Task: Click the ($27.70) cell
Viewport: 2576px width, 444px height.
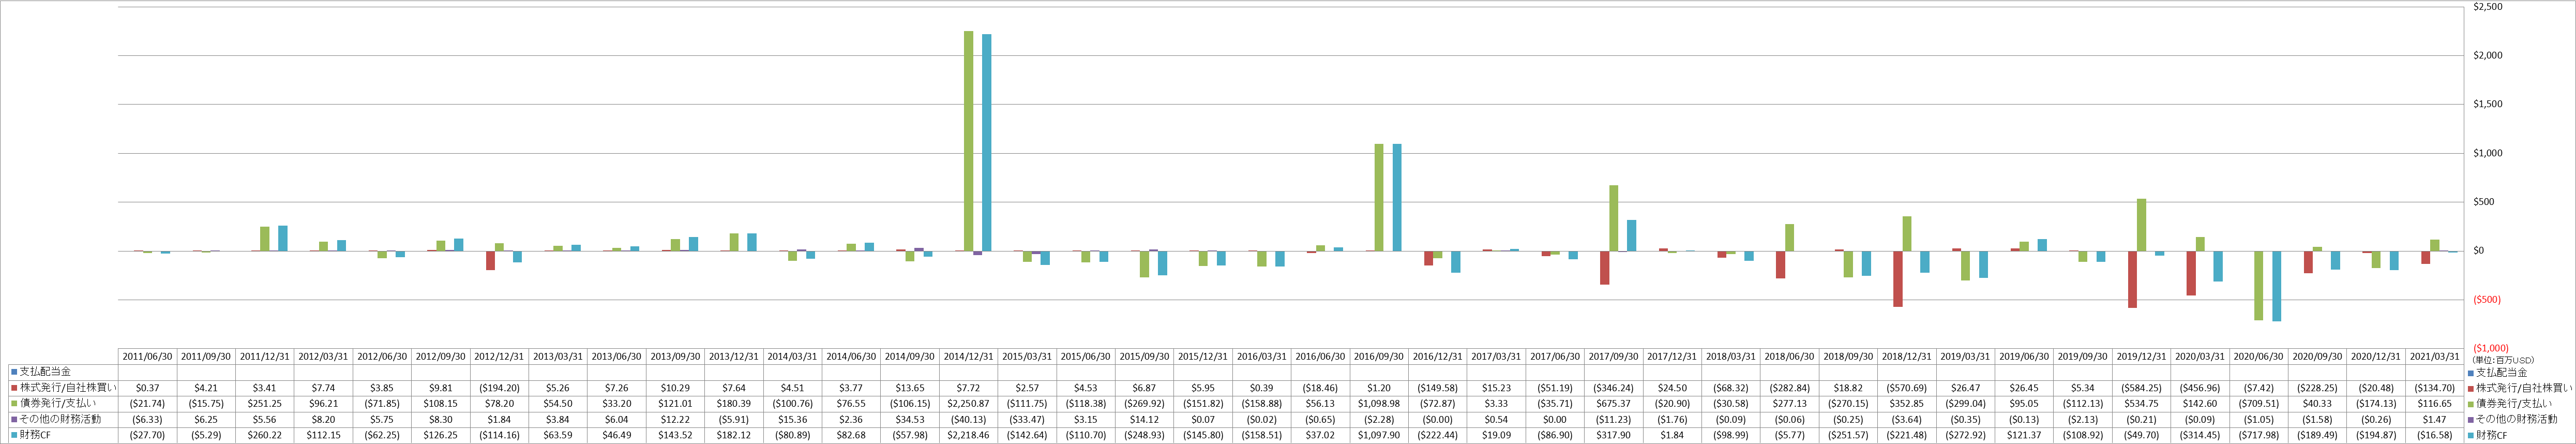Action: tap(148, 435)
